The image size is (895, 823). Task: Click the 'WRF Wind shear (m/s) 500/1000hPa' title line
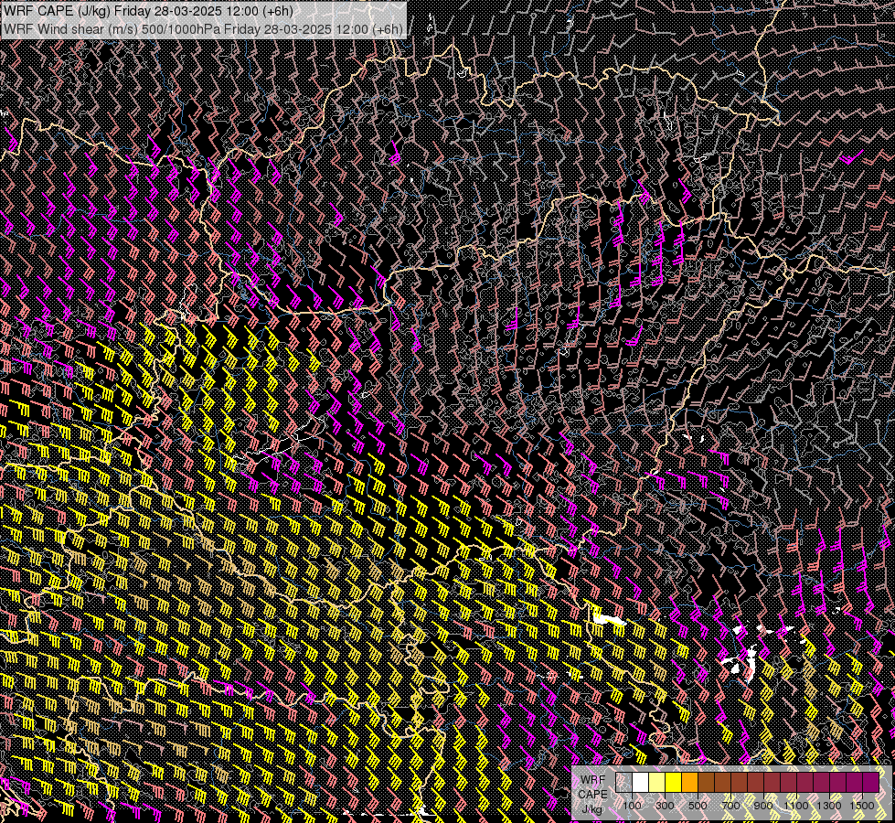point(203,28)
